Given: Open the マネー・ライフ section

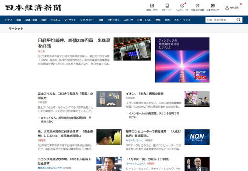Looking at the screenshot, I should (x=182, y=20).
